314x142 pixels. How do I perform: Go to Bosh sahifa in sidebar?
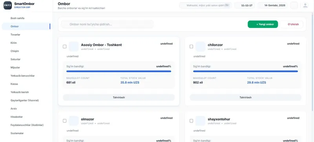click(26, 18)
